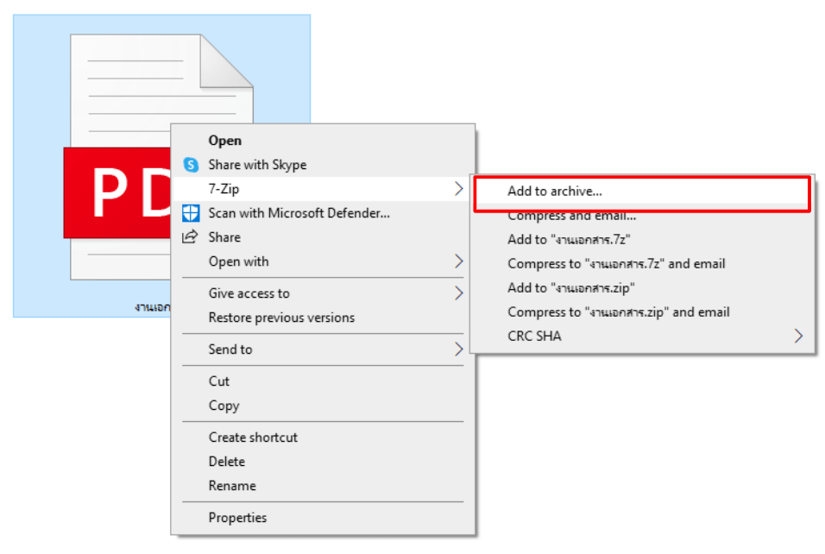Open the 7-Zip submenu entry
The width and height of the screenshot is (825, 554).
[x=323, y=189]
